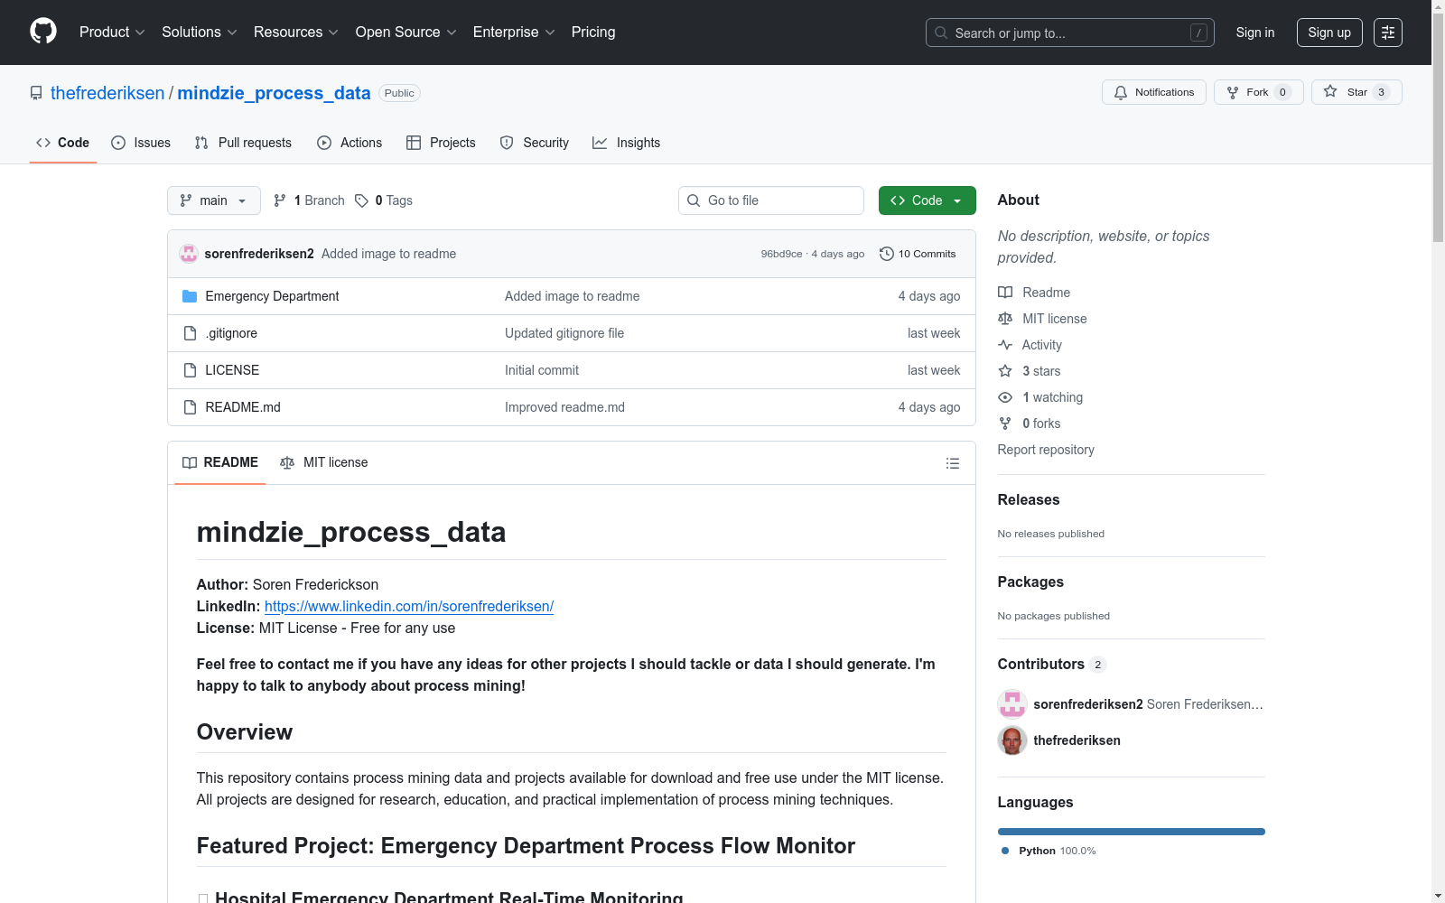Fork the repository
Viewport: 1445px width, 903px height.
tap(1259, 92)
